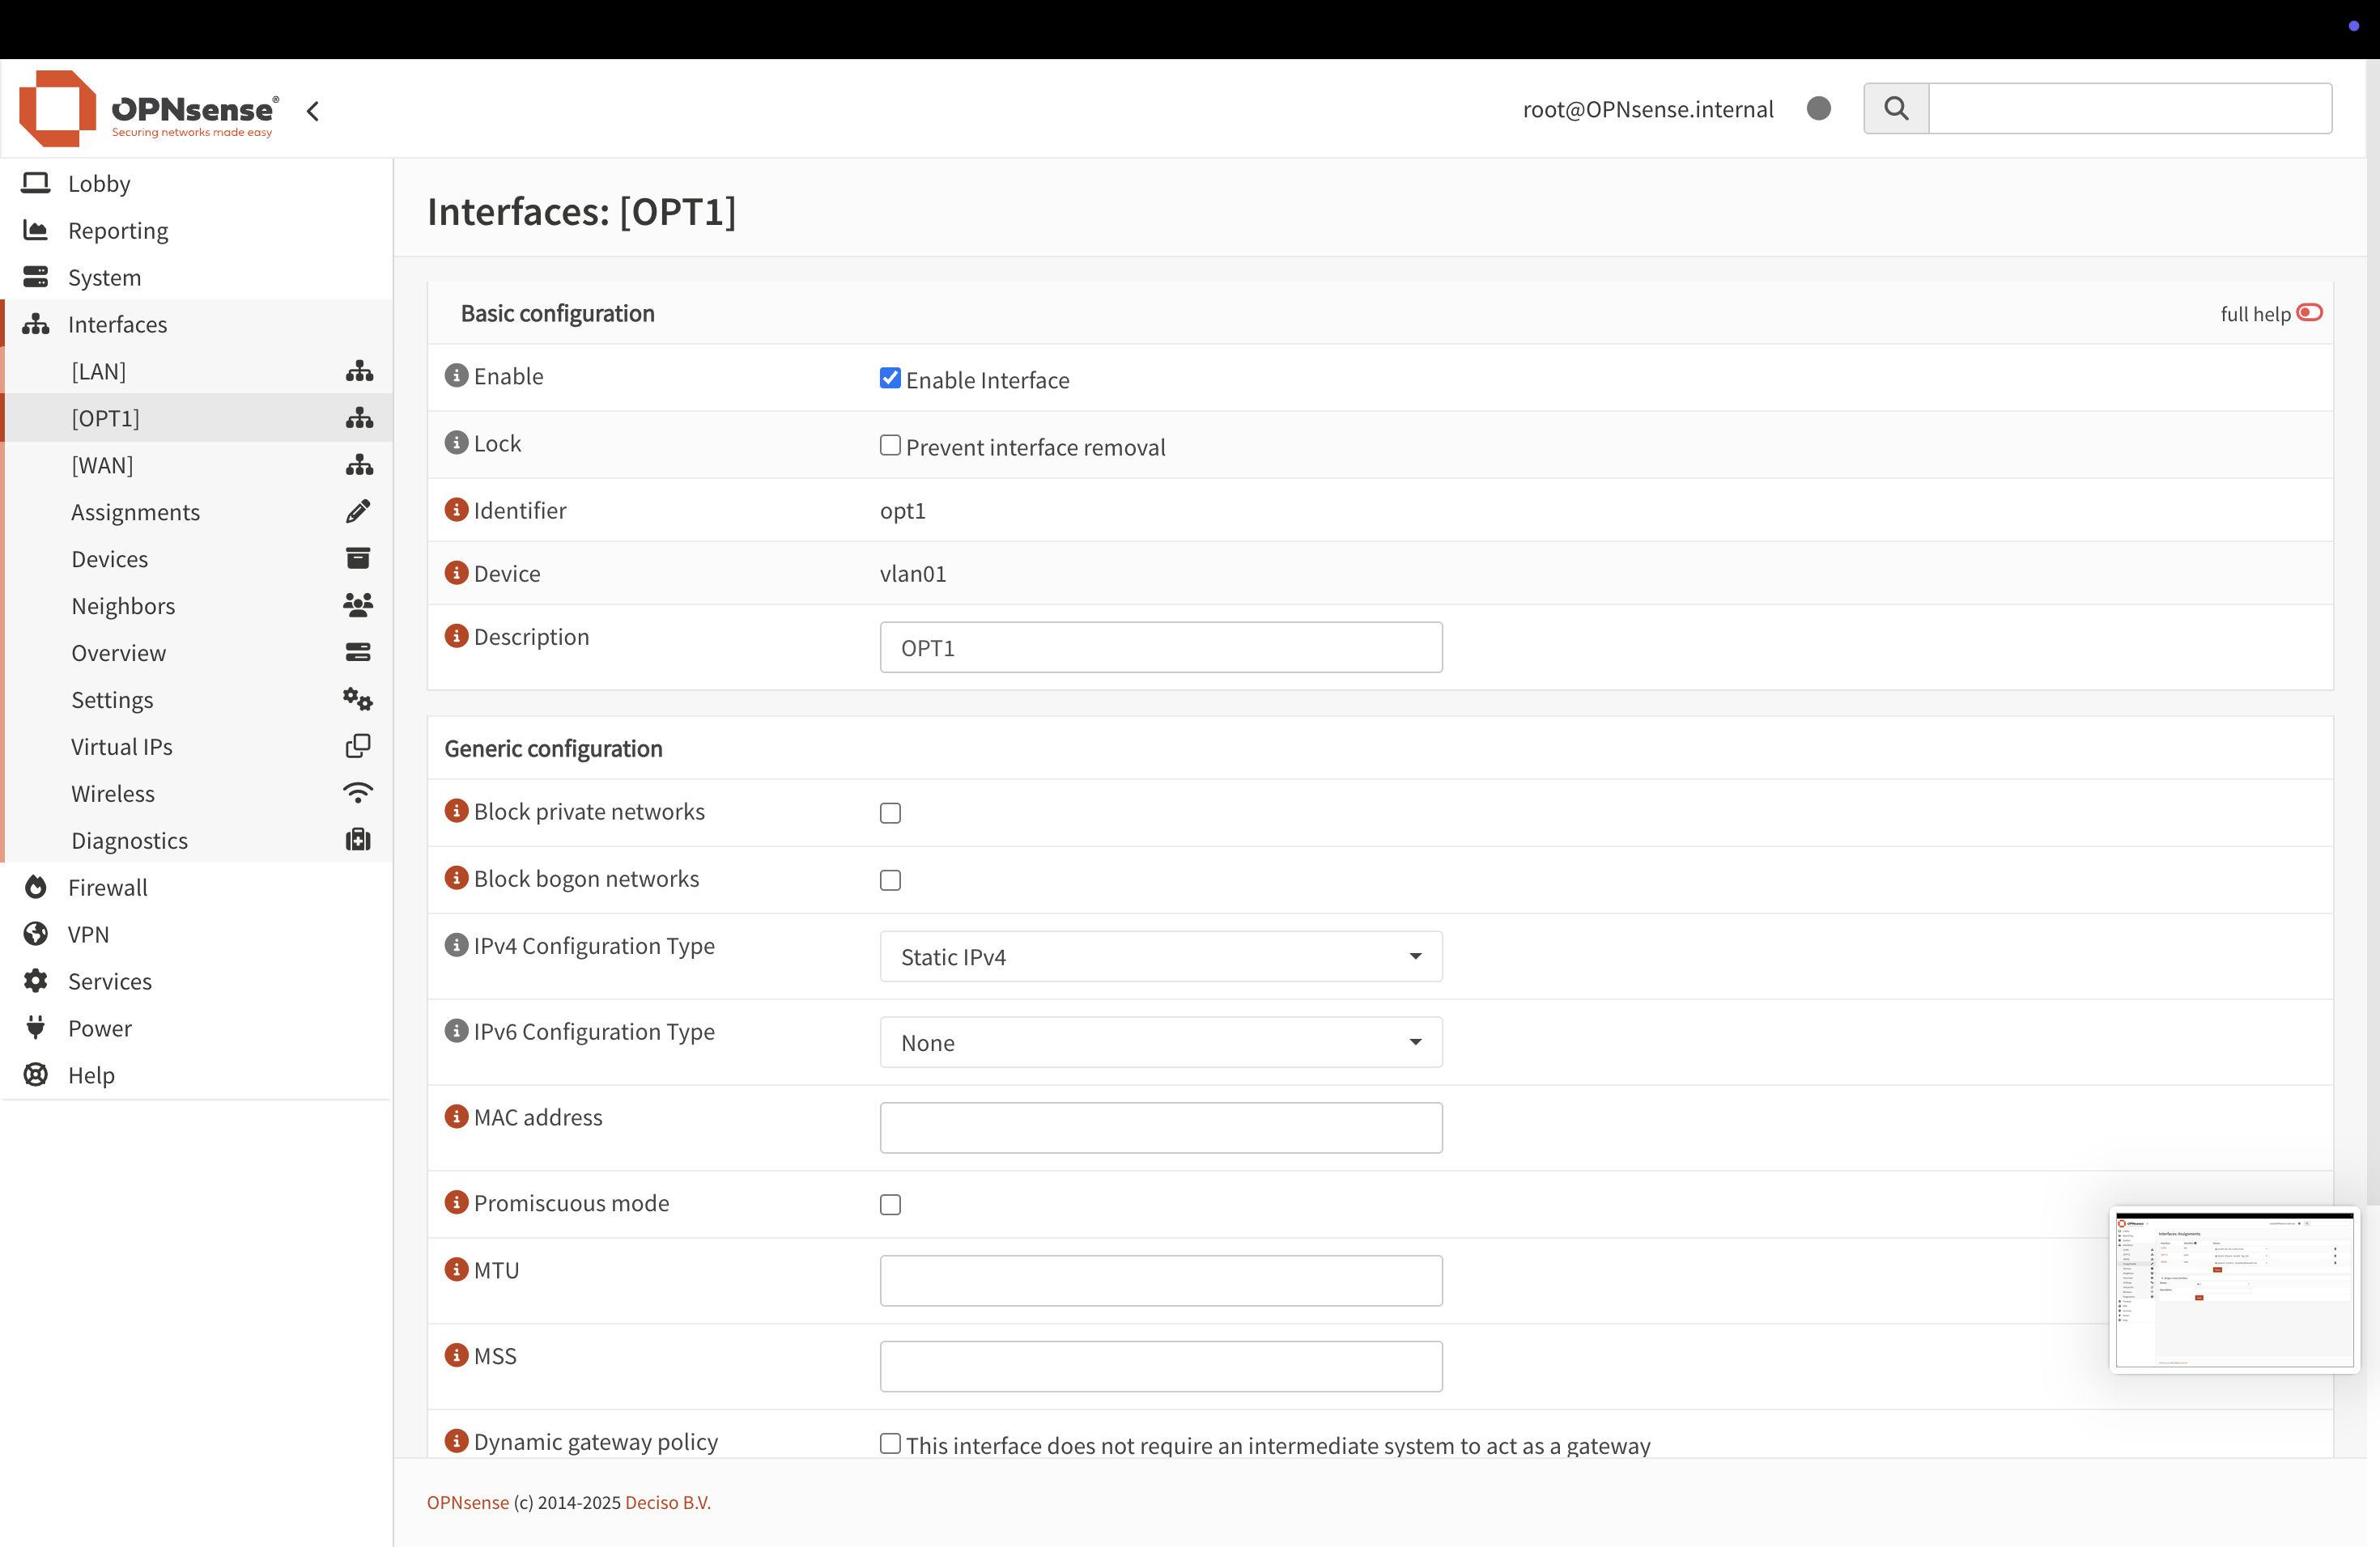Click the search magnifier icon
Screen dimensions: 2380x1547
1896,108
